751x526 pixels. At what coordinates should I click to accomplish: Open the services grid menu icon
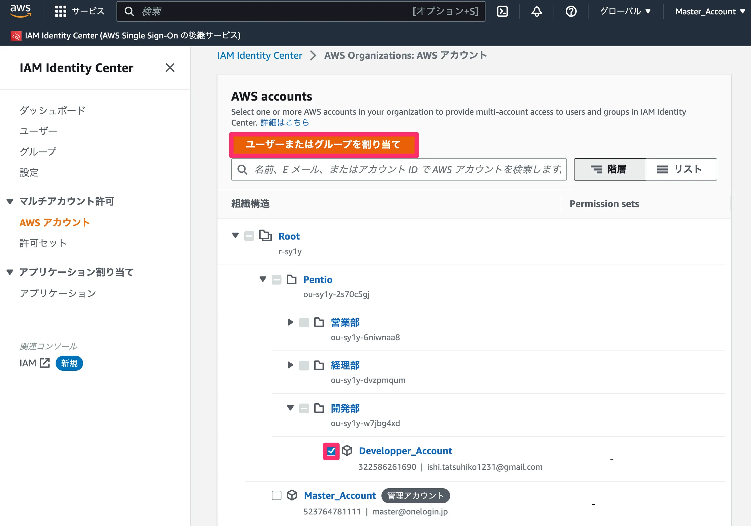coord(61,11)
